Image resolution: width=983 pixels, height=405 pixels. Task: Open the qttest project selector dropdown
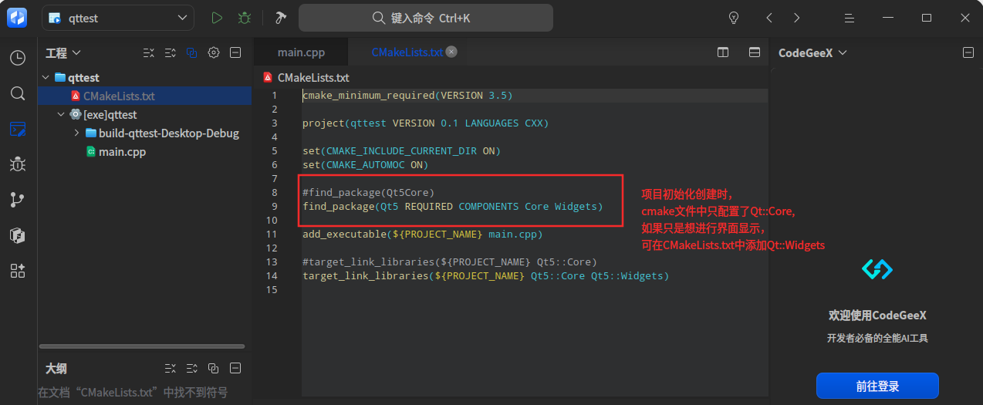point(118,18)
